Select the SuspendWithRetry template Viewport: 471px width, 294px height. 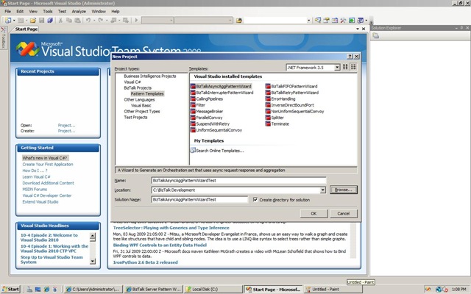(210, 124)
